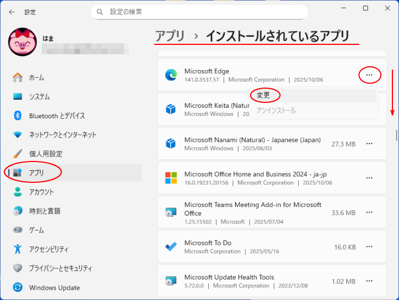The height and width of the screenshot is (300, 399).
Task: Open the アカウント person icon
Action: click(x=18, y=192)
